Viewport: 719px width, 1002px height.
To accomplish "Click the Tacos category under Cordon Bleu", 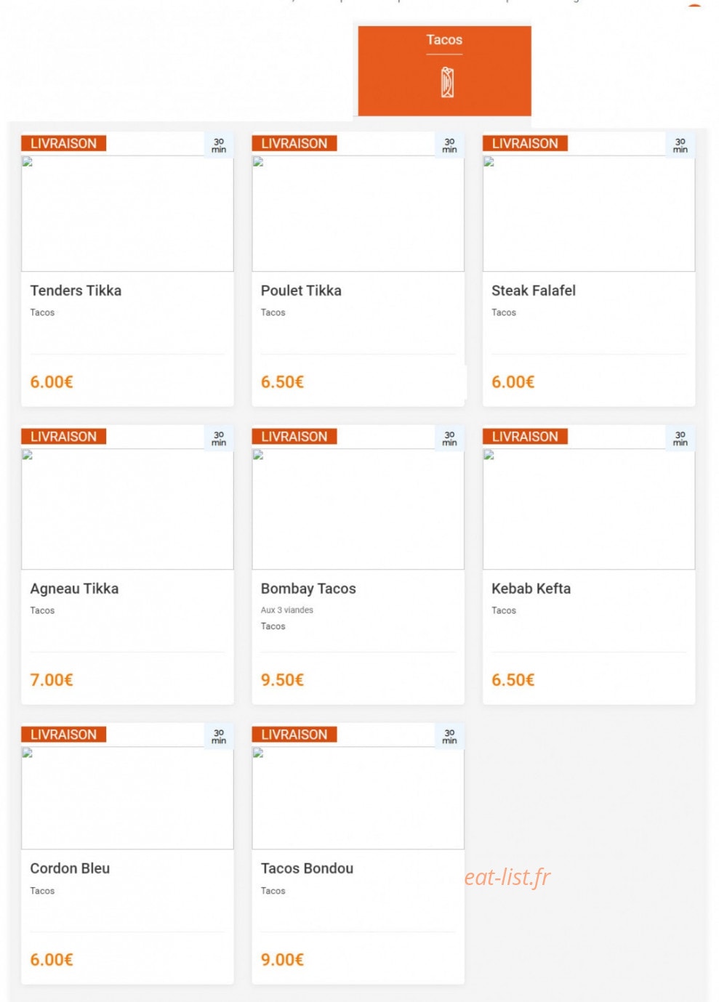I will coord(42,891).
